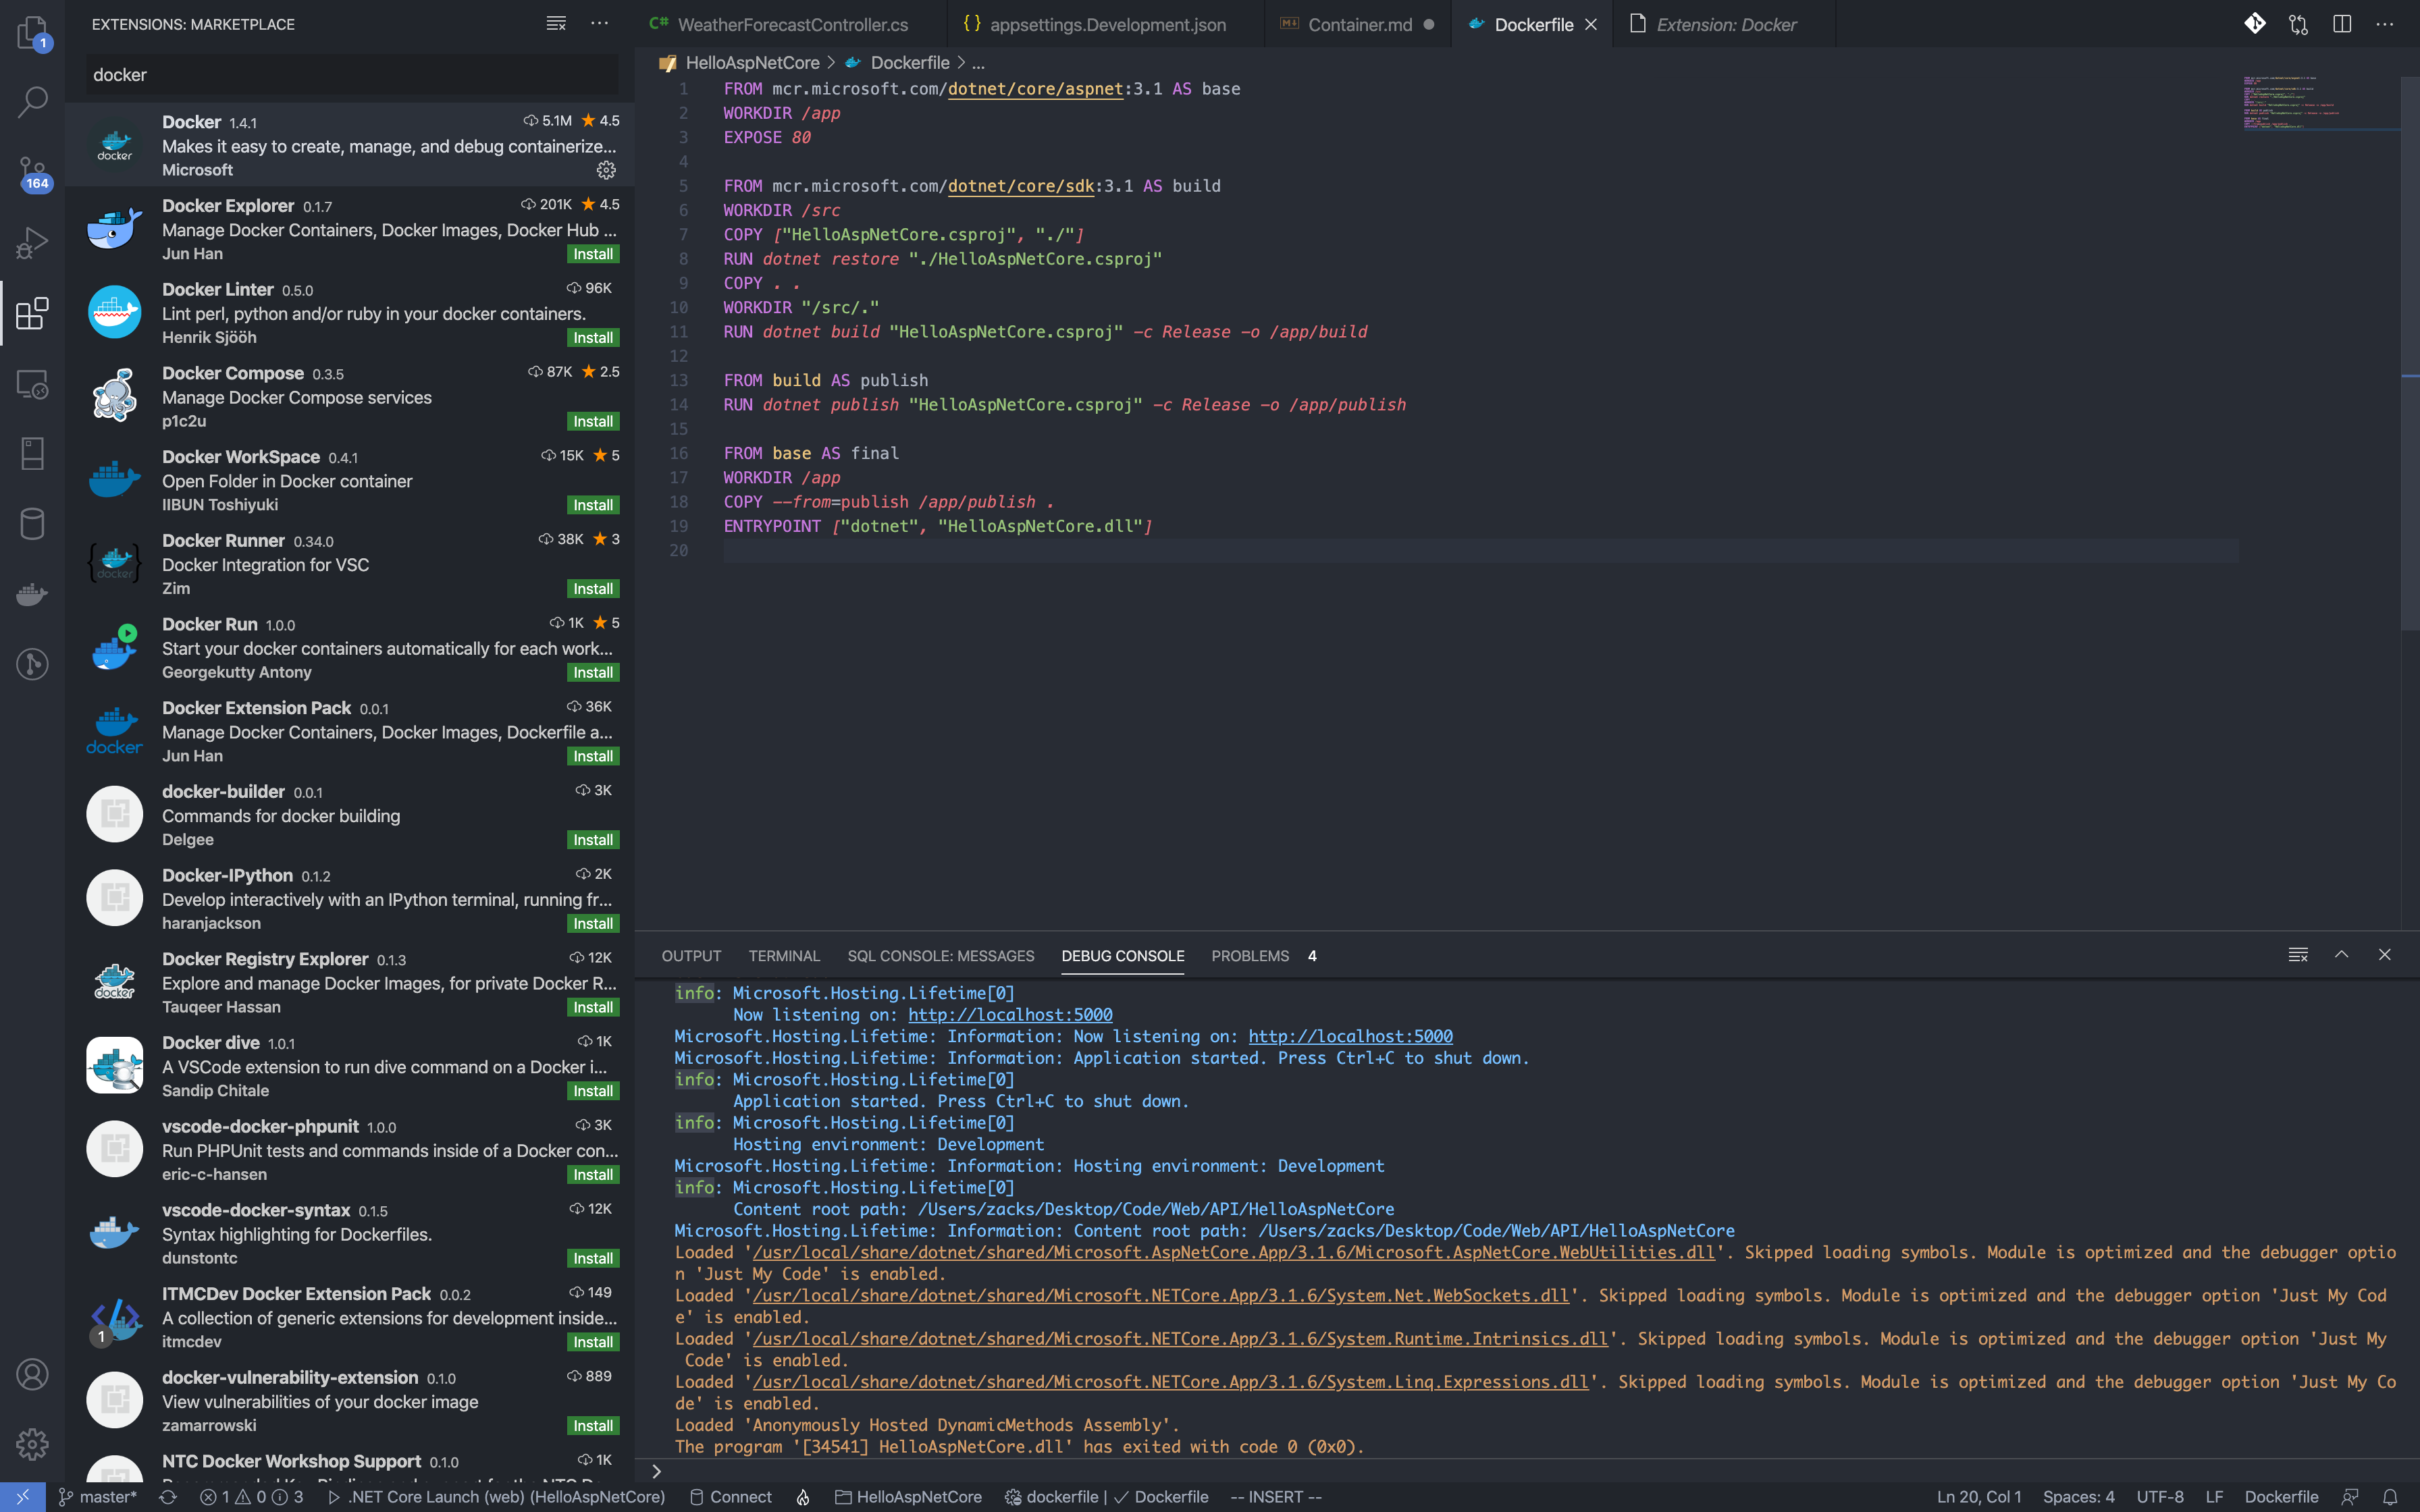The width and height of the screenshot is (2420, 1512).
Task: Open Extensions view more actions menu
Action: tap(600, 24)
